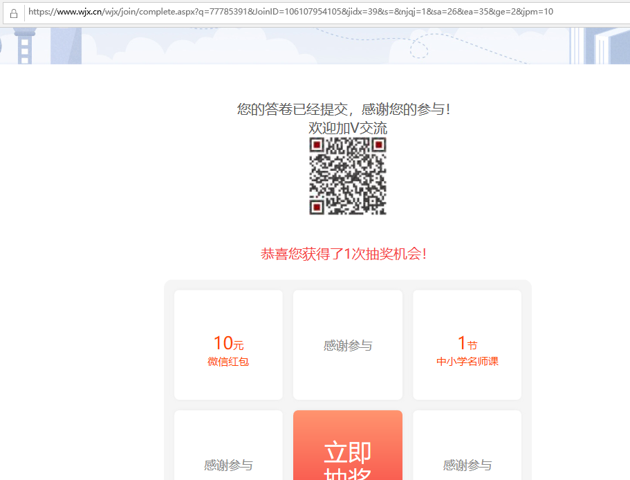Select the 1节 中小学名师课 prize card
The height and width of the screenshot is (480, 630).
[467, 344]
